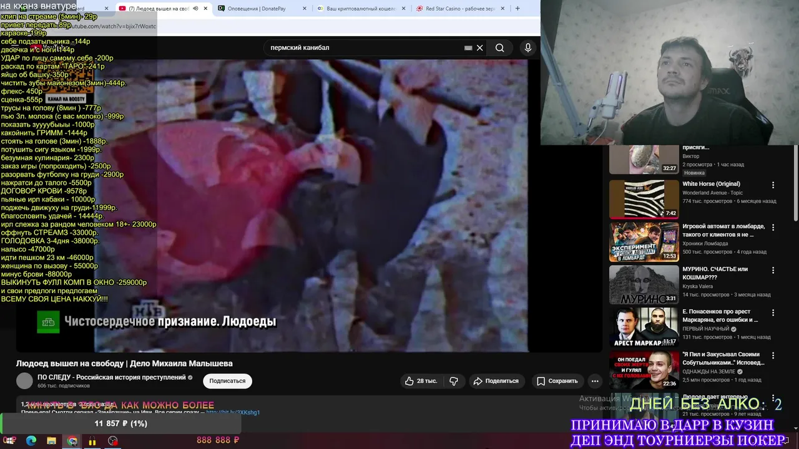Open options menu for White Horse (Original)
799x449 pixels.
coord(773,185)
